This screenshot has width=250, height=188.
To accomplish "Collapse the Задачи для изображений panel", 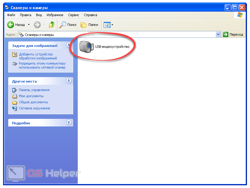I will coord(69,45).
